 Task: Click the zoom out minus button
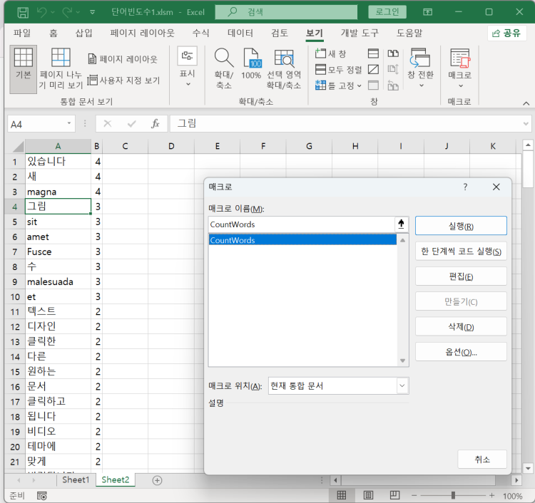(414, 495)
